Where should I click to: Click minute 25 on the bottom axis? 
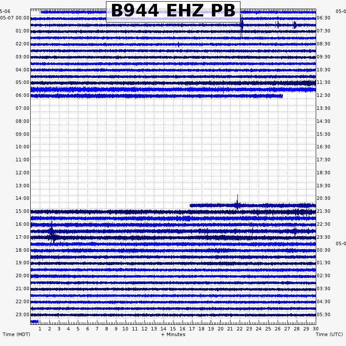pos(268,329)
